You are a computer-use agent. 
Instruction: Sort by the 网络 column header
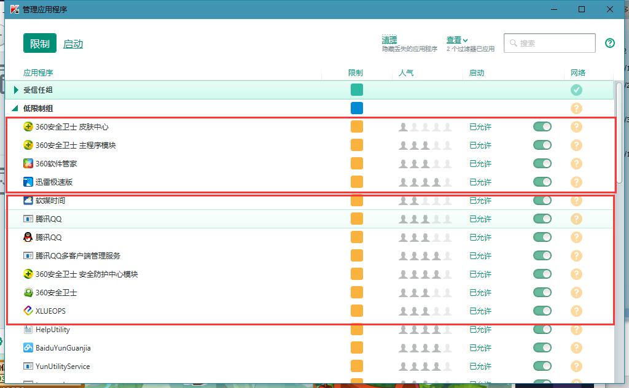tap(577, 72)
